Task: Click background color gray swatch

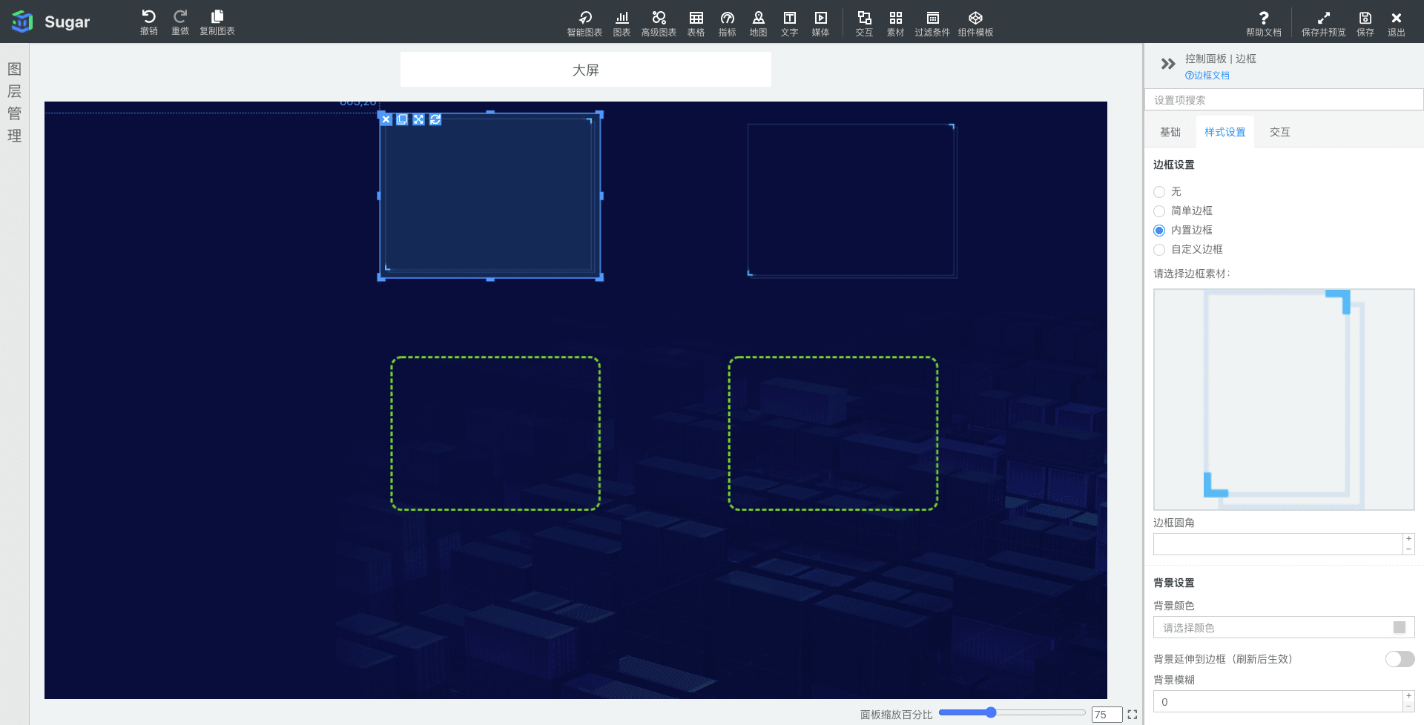Action: pyautogui.click(x=1400, y=628)
